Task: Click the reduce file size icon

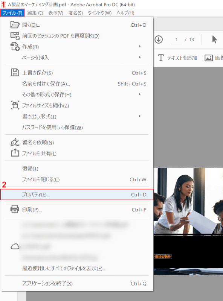Action: (15, 105)
